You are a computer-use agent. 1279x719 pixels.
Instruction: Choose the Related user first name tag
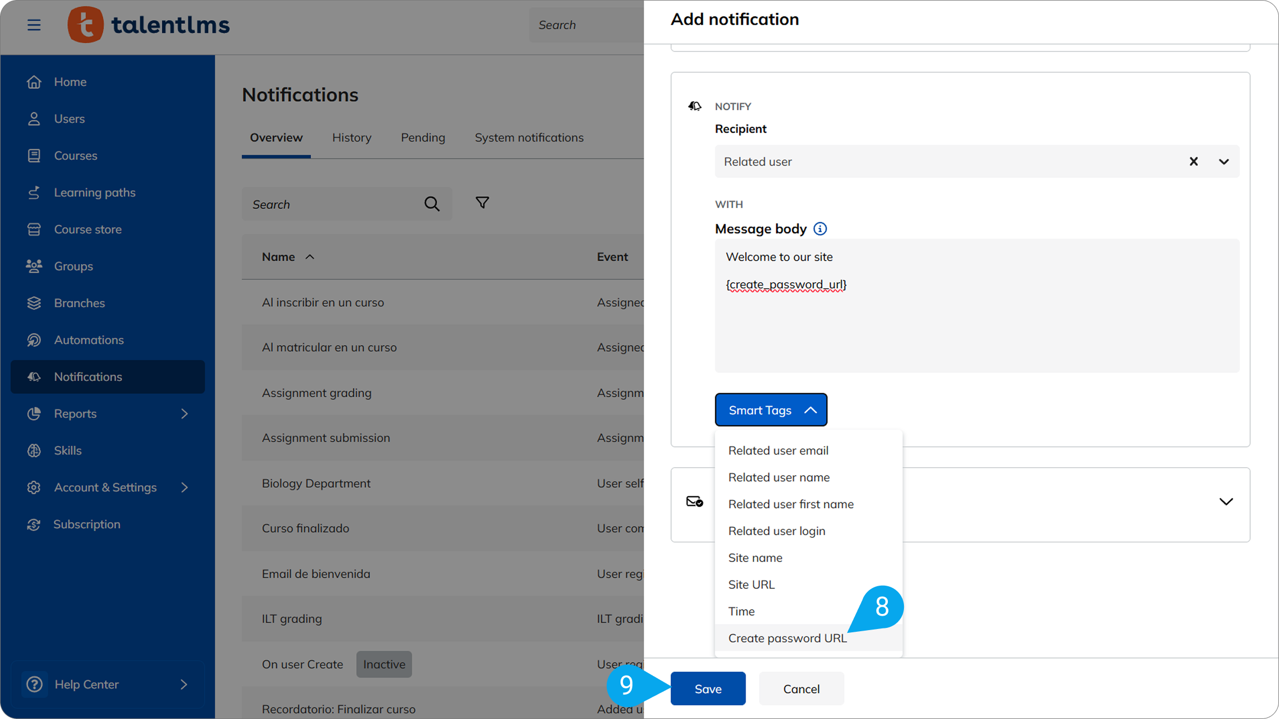tap(791, 504)
